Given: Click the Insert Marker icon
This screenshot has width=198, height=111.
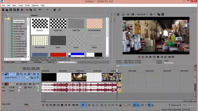Looking at the screenshot, I should (125, 105).
